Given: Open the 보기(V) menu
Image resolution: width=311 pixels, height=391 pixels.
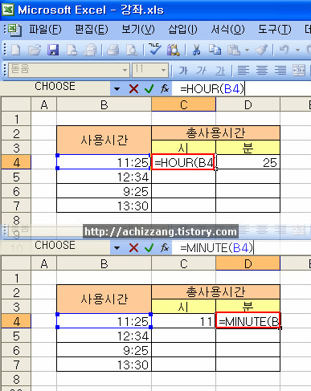Looking at the screenshot, I should point(138,30).
